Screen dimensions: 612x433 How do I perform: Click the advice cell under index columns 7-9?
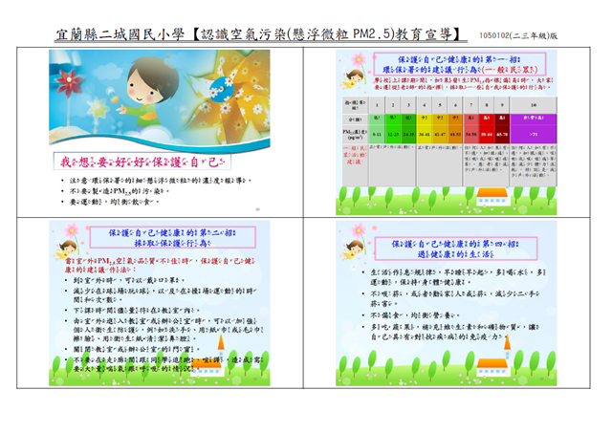click(487, 165)
